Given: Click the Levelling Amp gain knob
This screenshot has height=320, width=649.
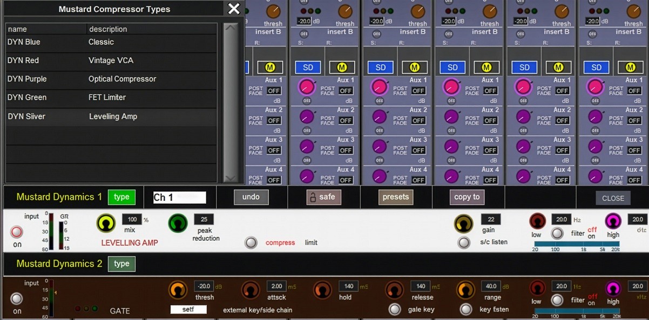Looking at the screenshot, I should pyautogui.click(x=463, y=223).
